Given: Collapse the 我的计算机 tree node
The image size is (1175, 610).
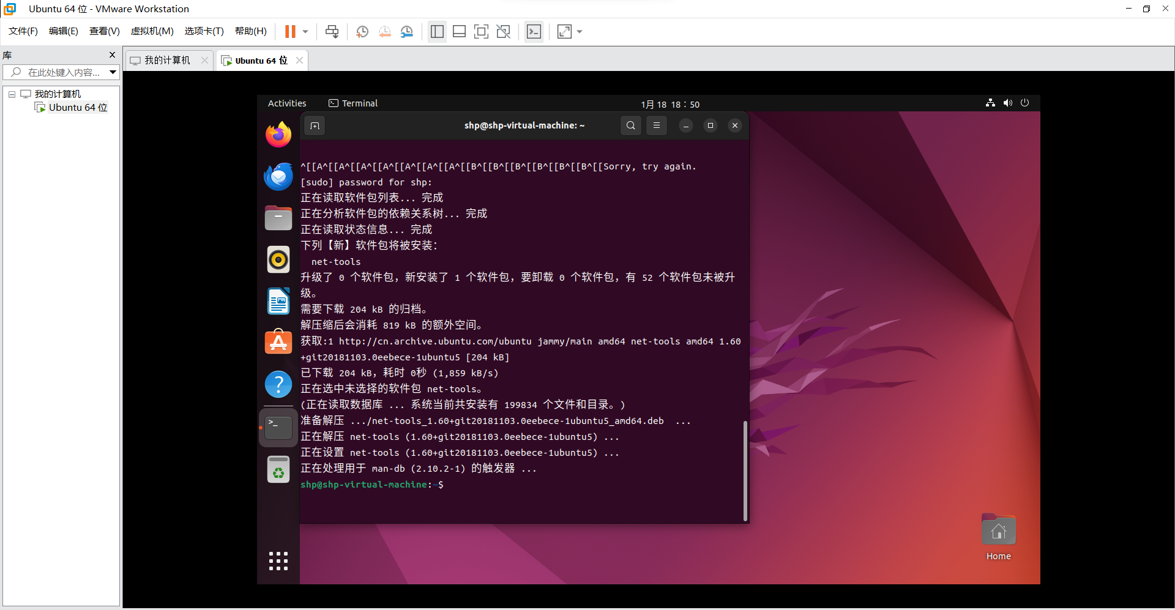Looking at the screenshot, I should tap(11, 94).
